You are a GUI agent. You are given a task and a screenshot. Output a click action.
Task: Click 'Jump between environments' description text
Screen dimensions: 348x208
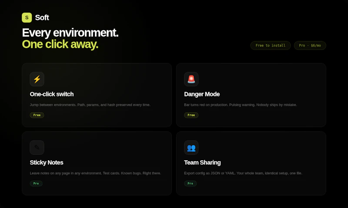(90, 105)
